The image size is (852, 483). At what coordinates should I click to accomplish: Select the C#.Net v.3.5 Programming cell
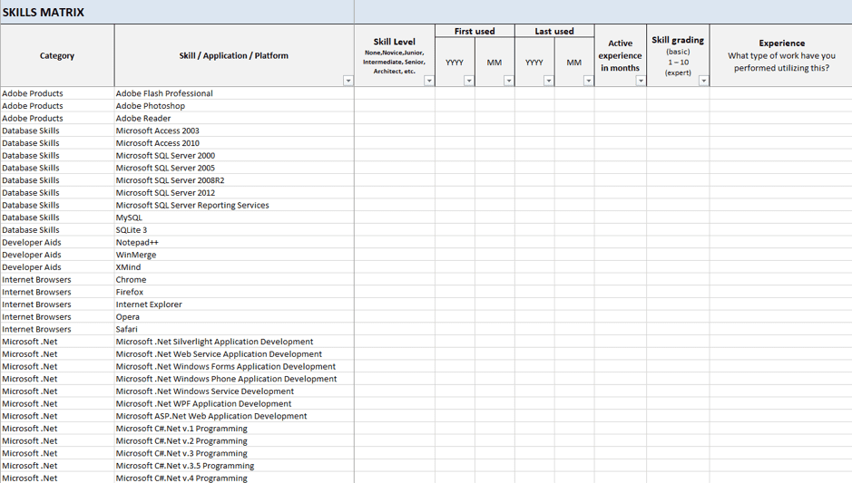234,466
